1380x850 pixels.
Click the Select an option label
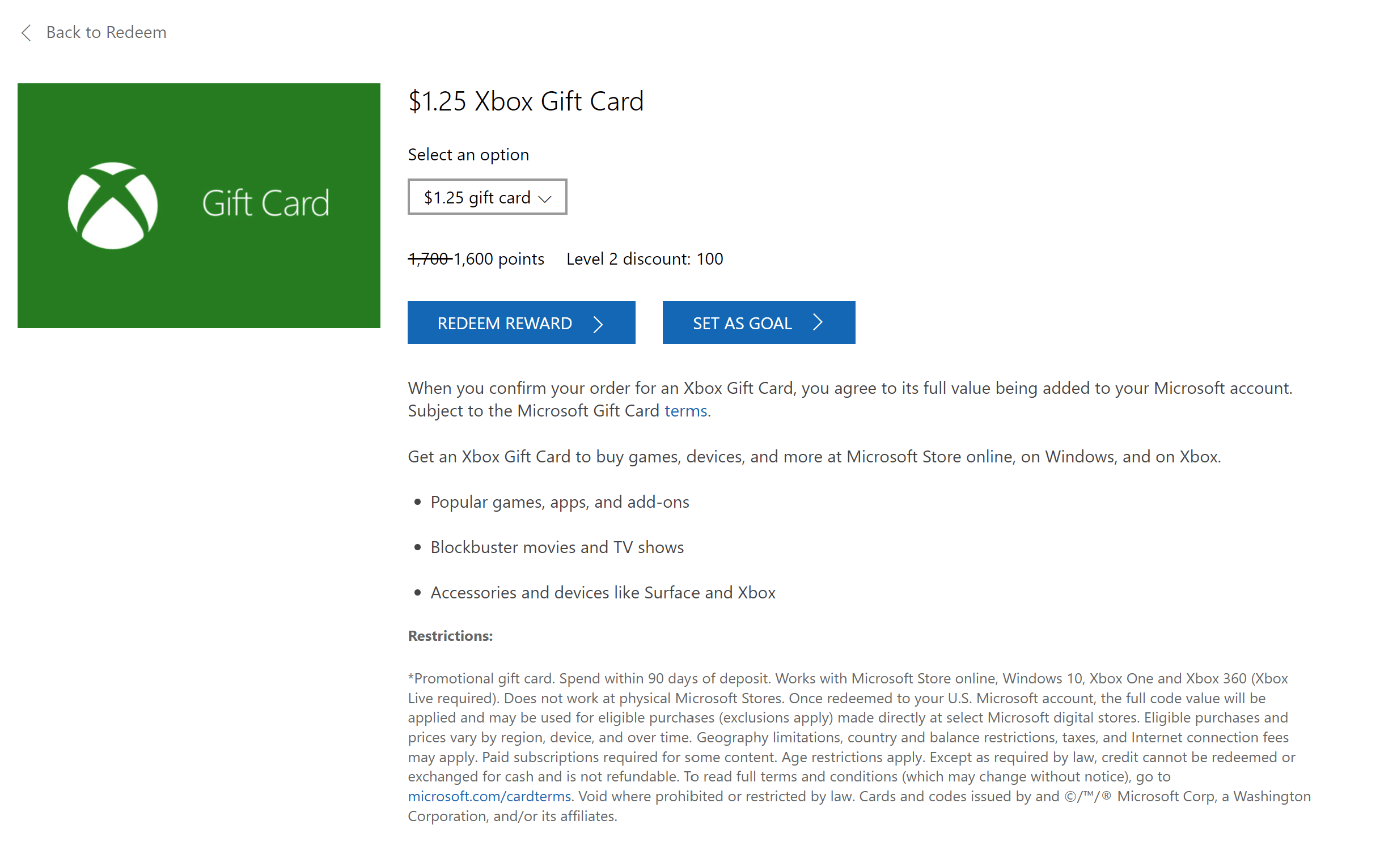468,155
